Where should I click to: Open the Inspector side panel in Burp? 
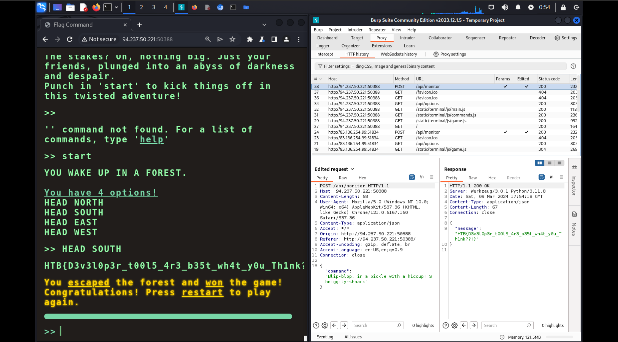point(574,181)
